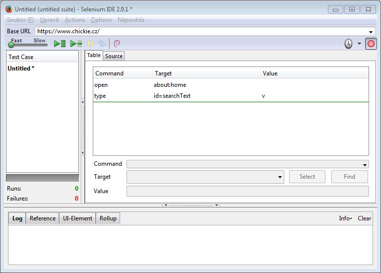Viewport: 381px width, 273px height.
Task: Collapse the bottom log pane splitter grip
Action: pyautogui.click(x=190, y=205)
